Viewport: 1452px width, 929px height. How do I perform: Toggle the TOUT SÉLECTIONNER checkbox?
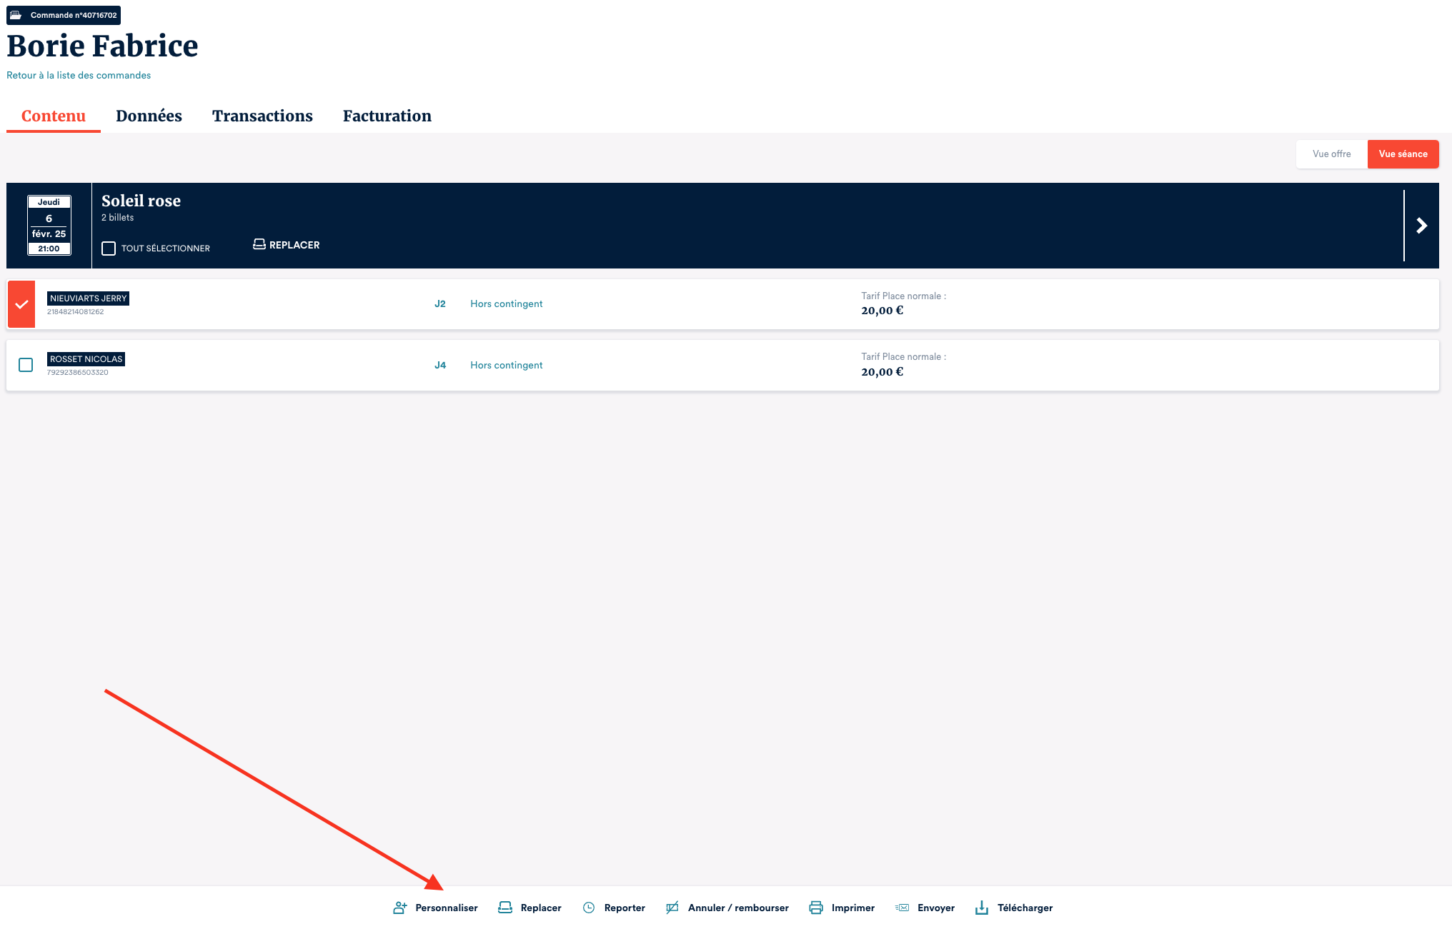(109, 248)
